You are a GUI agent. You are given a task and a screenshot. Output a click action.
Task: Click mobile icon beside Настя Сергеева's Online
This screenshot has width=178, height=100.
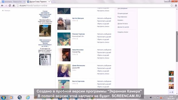coord(77,84)
